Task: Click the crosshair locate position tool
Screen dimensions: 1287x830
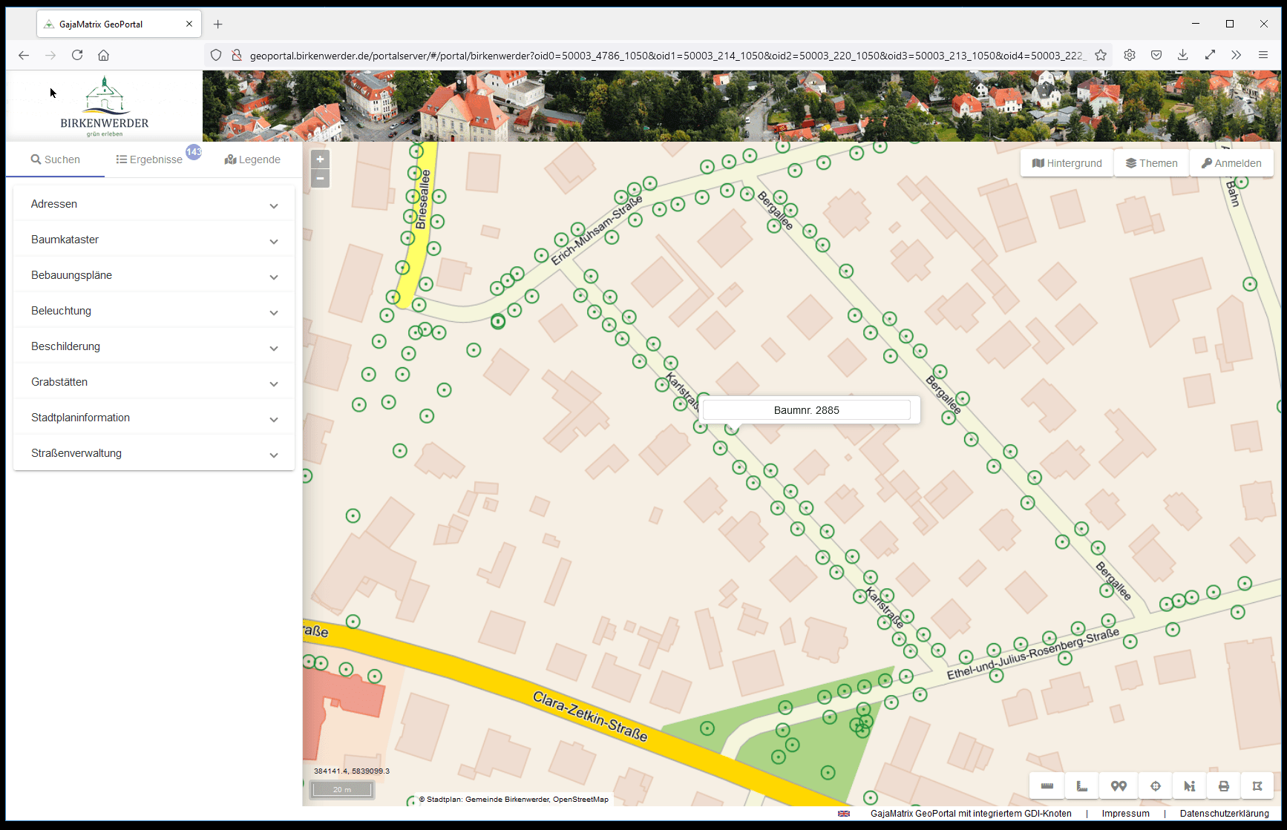Action: [x=1155, y=786]
